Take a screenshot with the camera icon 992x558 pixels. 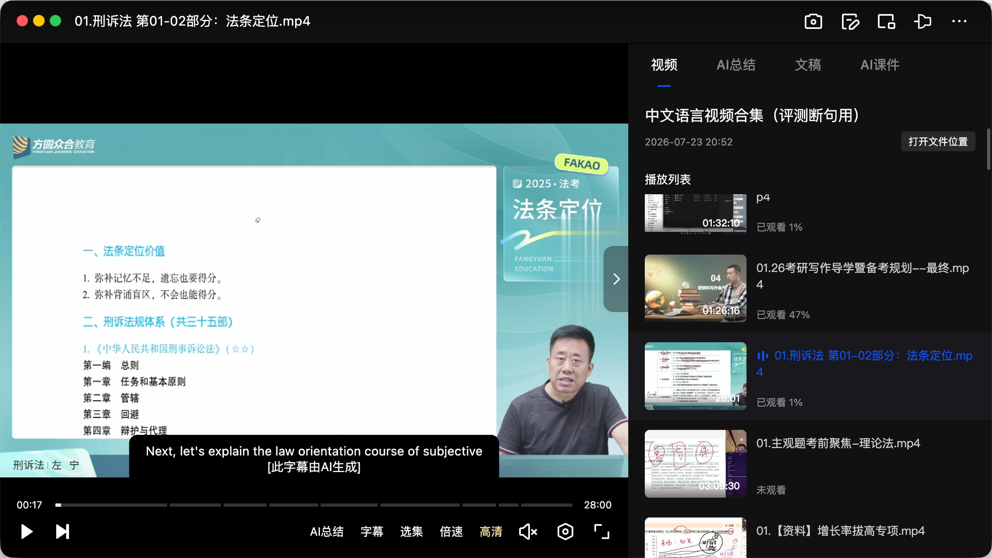(813, 21)
